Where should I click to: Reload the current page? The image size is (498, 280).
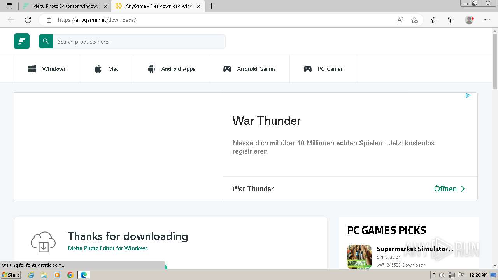[x=28, y=20]
